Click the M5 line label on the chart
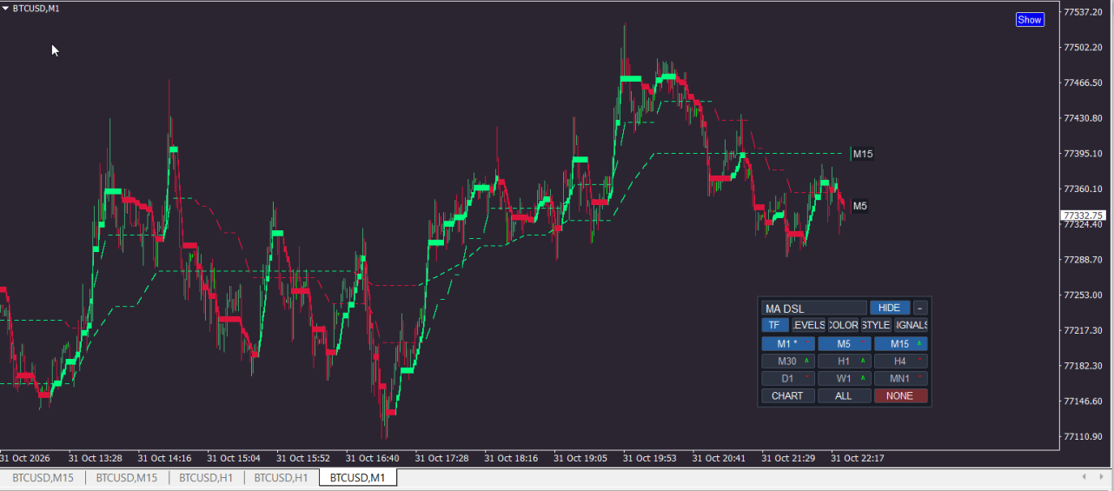Image resolution: width=1114 pixels, height=491 pixels. point(859,206)
